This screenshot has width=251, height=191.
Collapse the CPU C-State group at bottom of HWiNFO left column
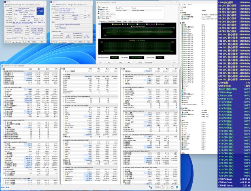(x=2, y=178)
